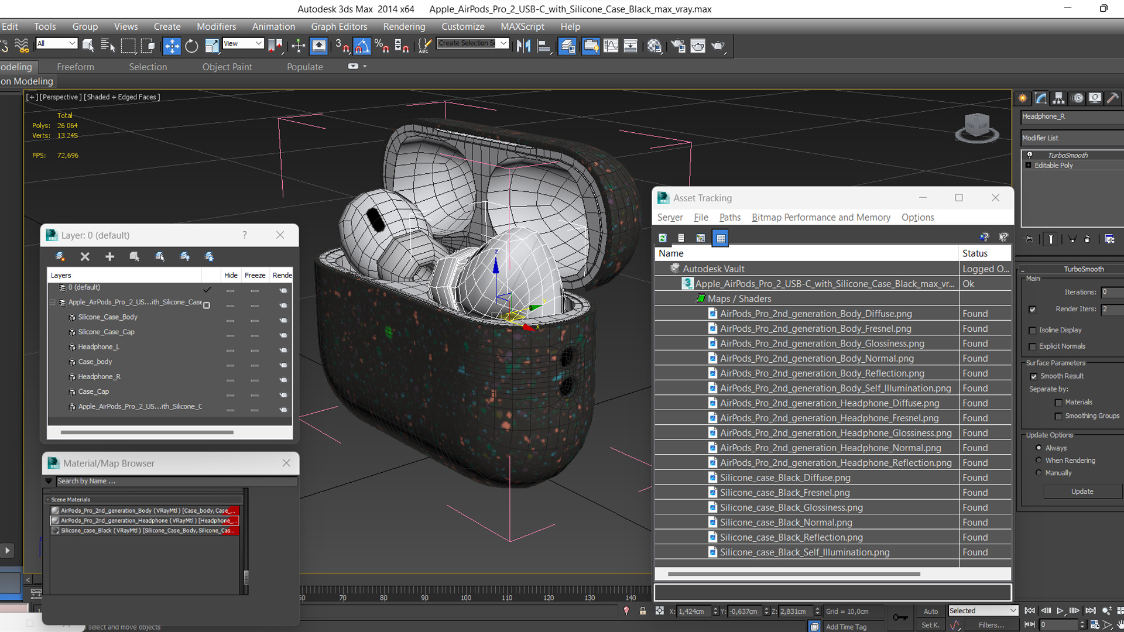
Task: Click Pin Stack icon under modifier stack
Action: 1029,239
